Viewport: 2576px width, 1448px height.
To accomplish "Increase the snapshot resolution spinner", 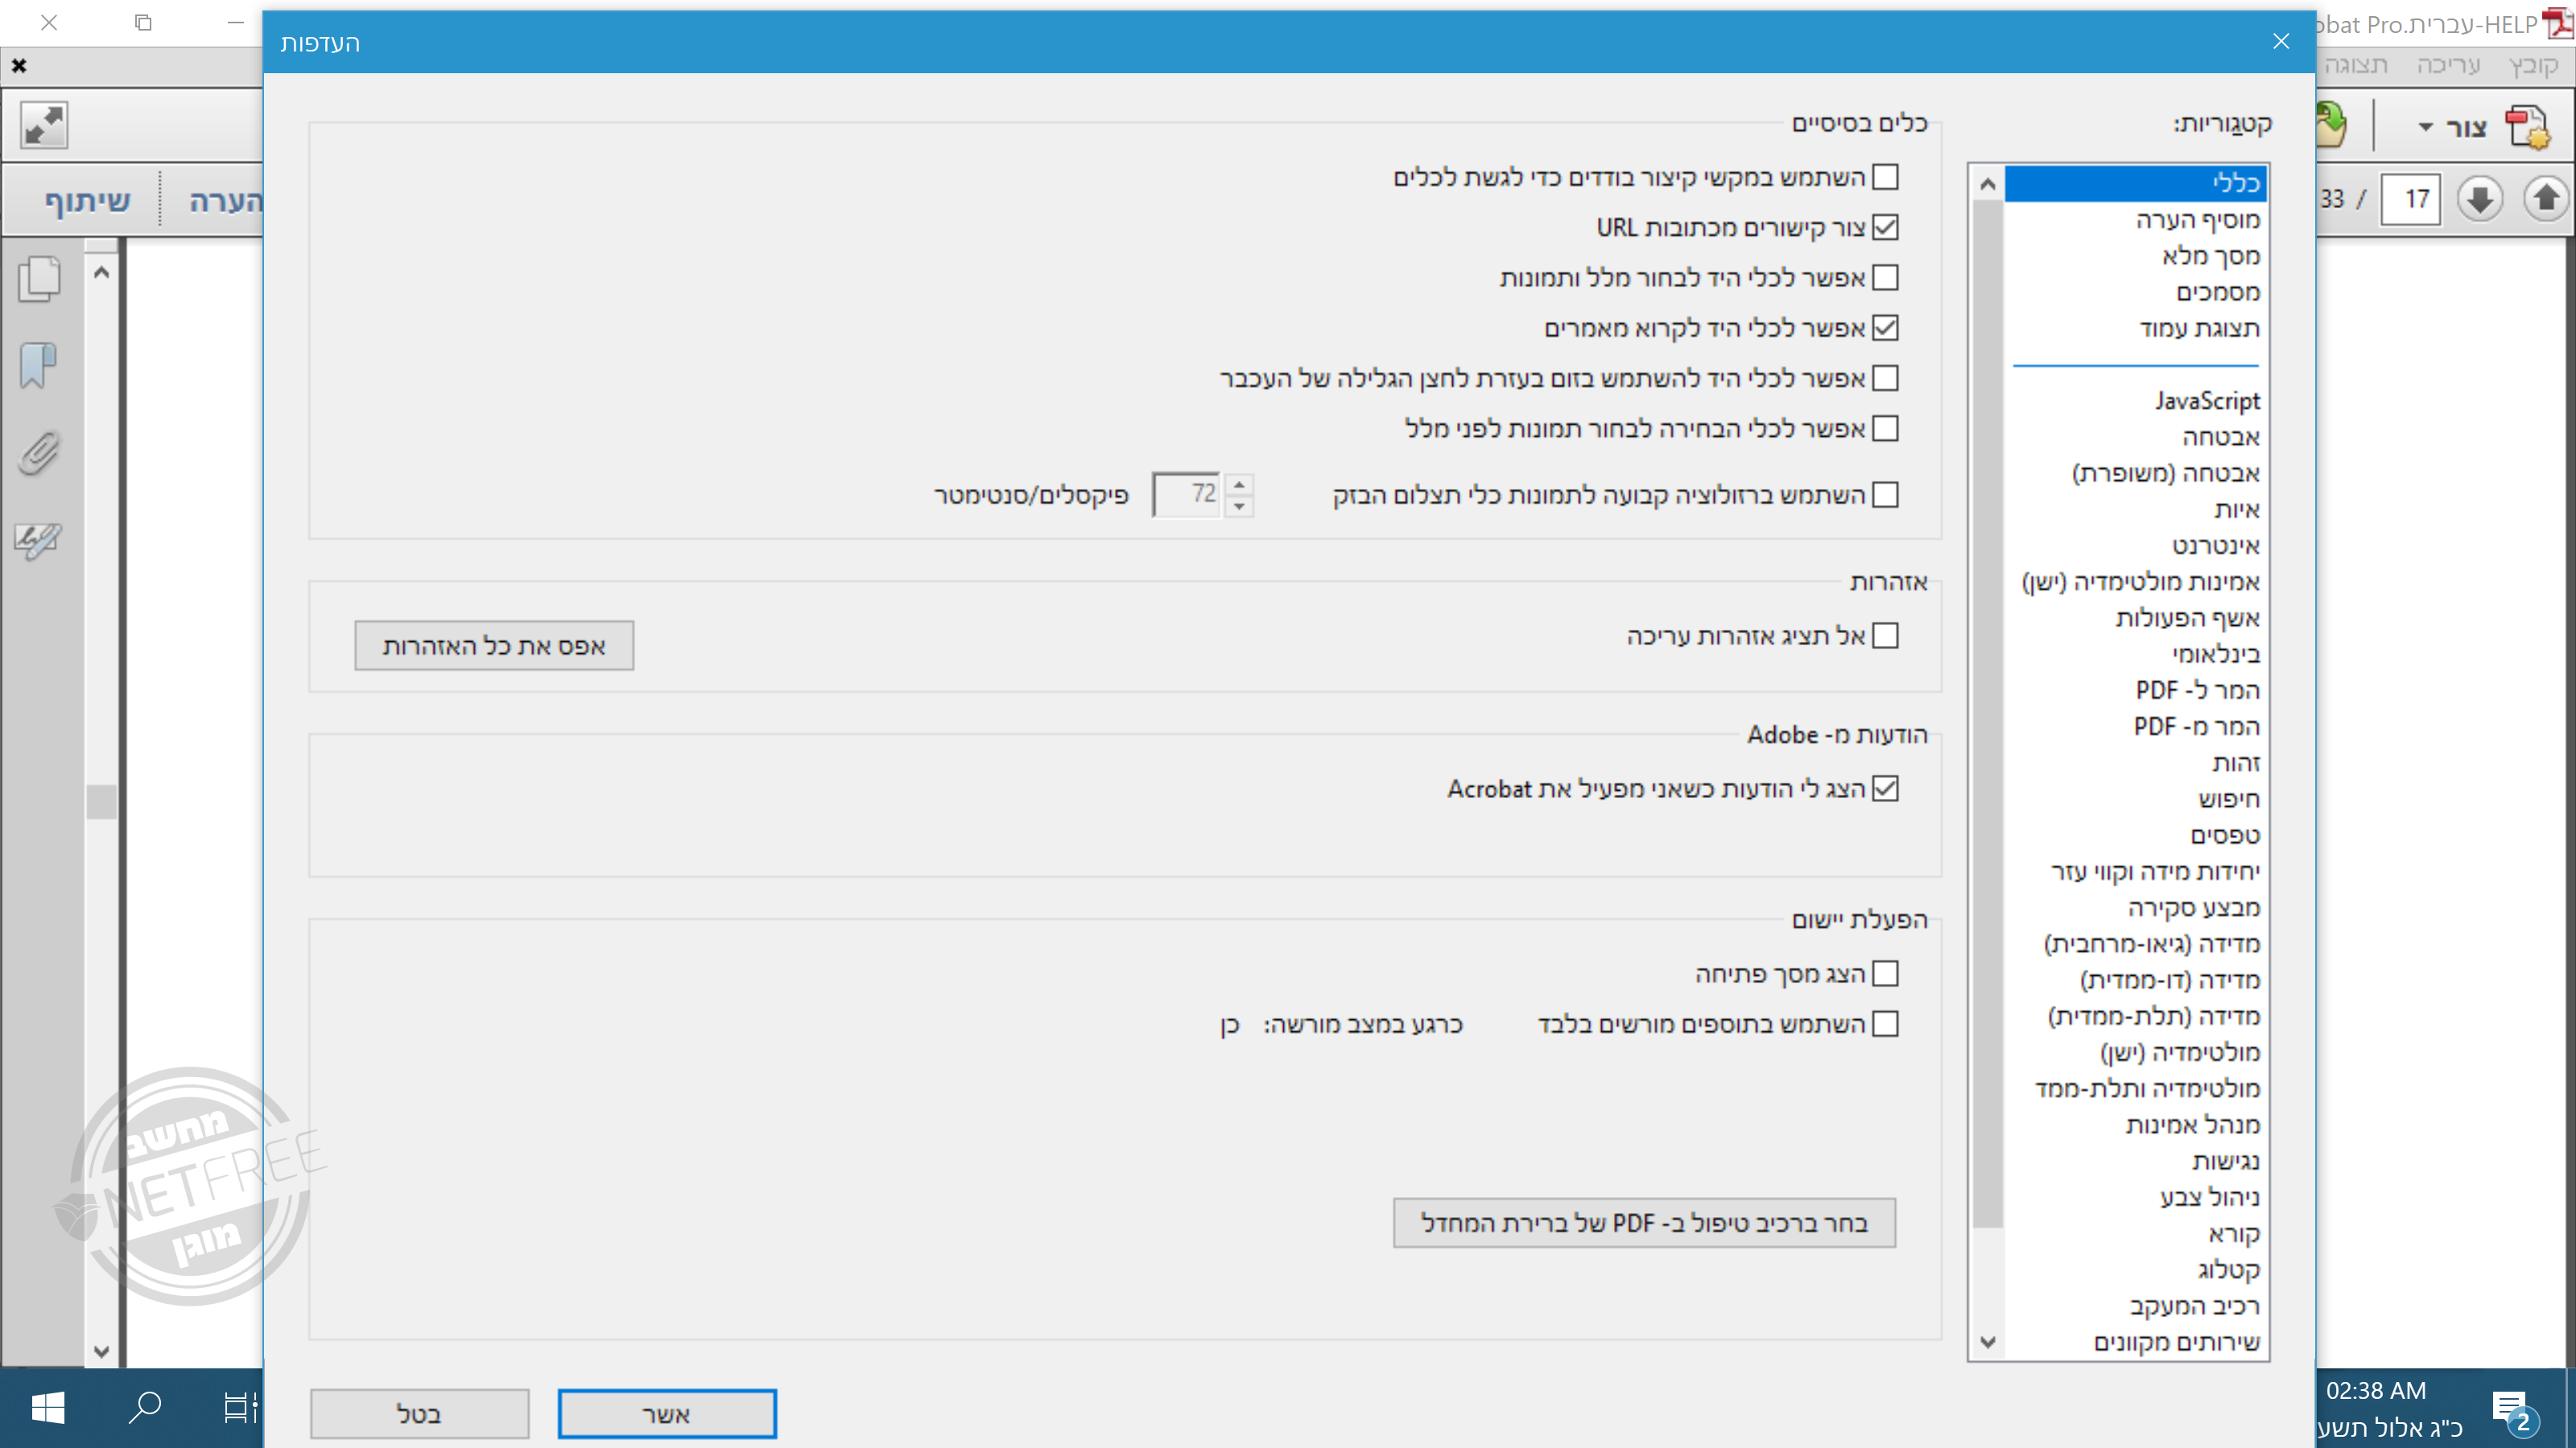I will (x=1239, y=484).
